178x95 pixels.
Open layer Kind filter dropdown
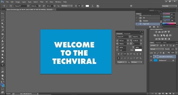(154, 45)
